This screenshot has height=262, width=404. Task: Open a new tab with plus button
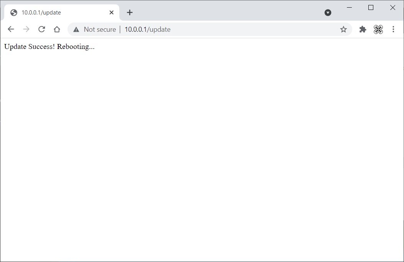click(130, 12)
